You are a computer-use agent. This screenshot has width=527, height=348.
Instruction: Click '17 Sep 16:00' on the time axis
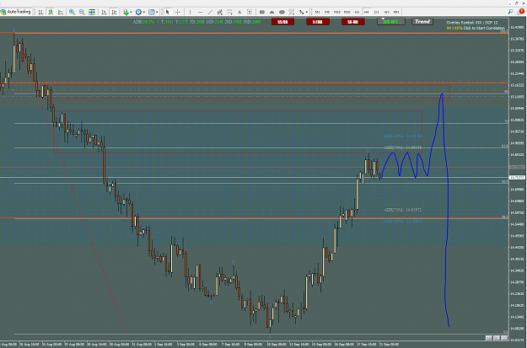pos(367,345)
